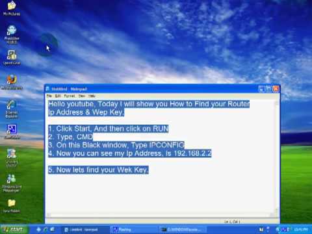Click the second Quick Launch icon
The height and width of the screenshot is (234, 312).
[x=45, y=229]
